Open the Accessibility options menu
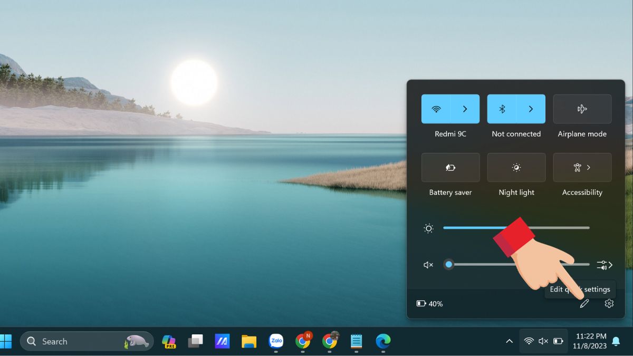Image resolution: width=633 pixels, height=356 pixels. click(x=582, y=168)
